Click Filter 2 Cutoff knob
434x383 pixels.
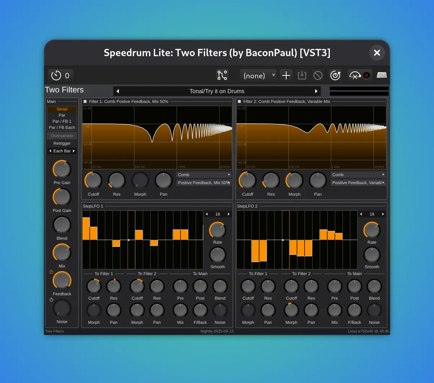coord(248,180)
